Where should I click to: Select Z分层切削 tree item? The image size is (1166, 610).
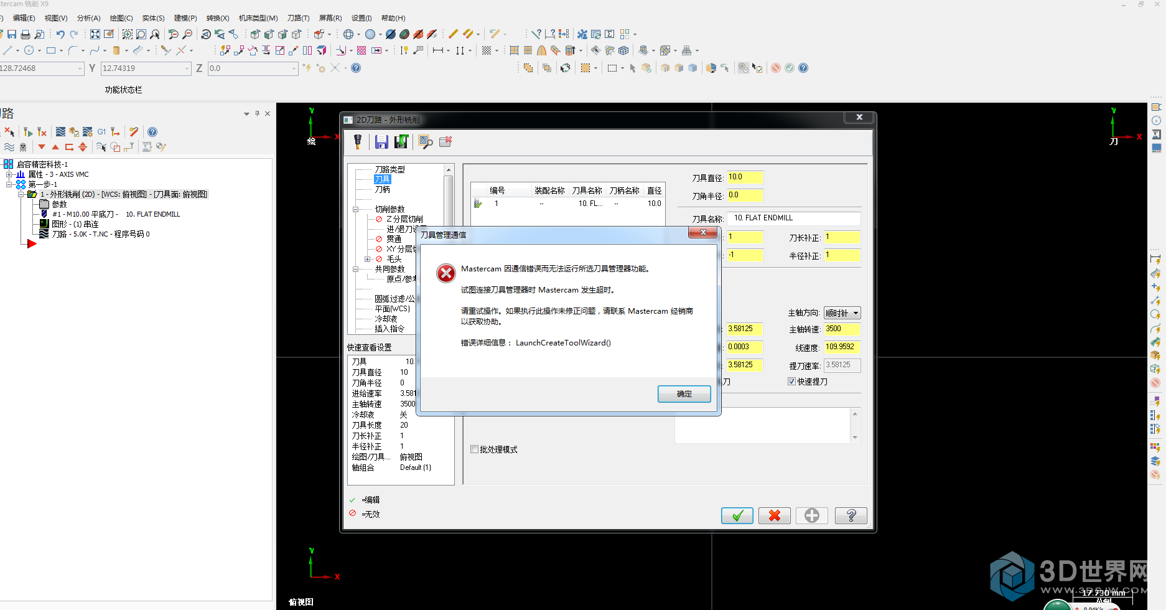coord(404,219)
